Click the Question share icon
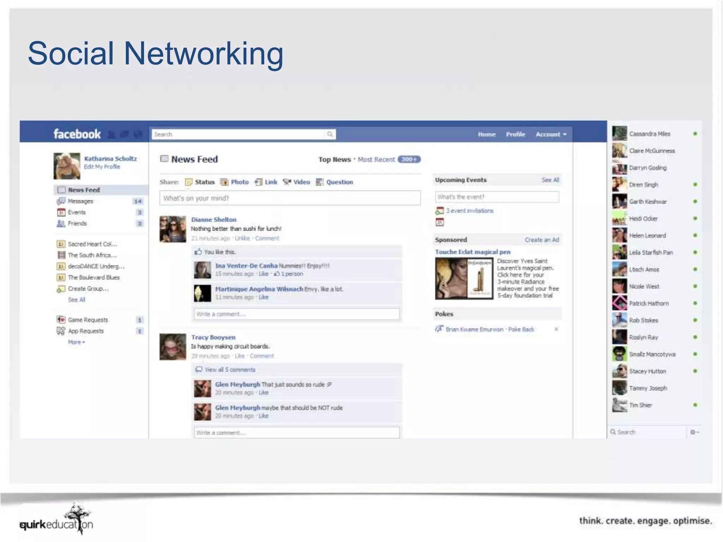The height and width of the screenshot is (542, 723). pyautogui.click(x=319, y=182)
